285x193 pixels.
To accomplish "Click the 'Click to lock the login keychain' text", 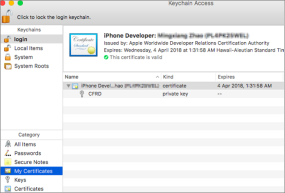I will pos(54,17).
